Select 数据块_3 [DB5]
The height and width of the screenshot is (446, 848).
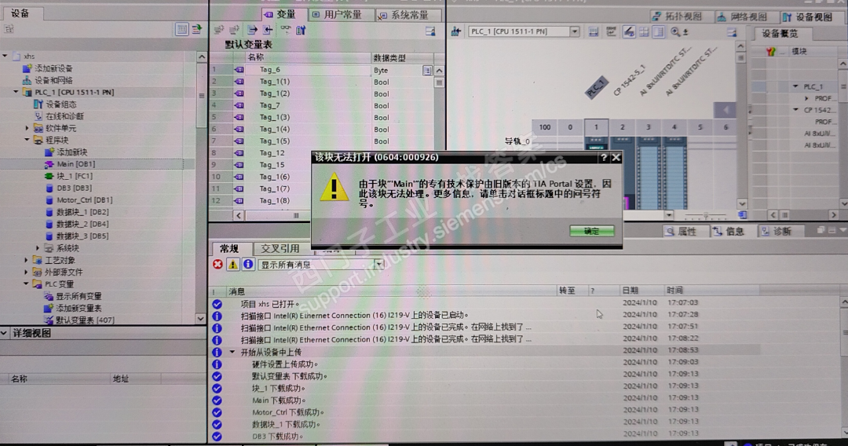tap(82, 236)
